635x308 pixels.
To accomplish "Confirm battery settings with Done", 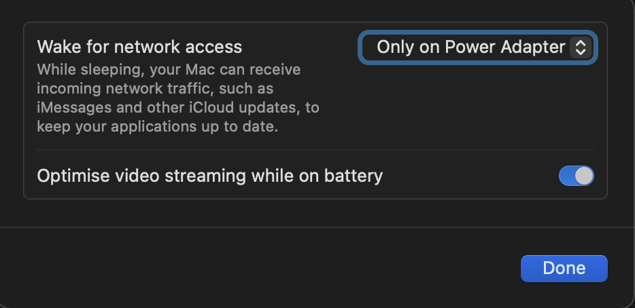I will [x=564, y=268].
